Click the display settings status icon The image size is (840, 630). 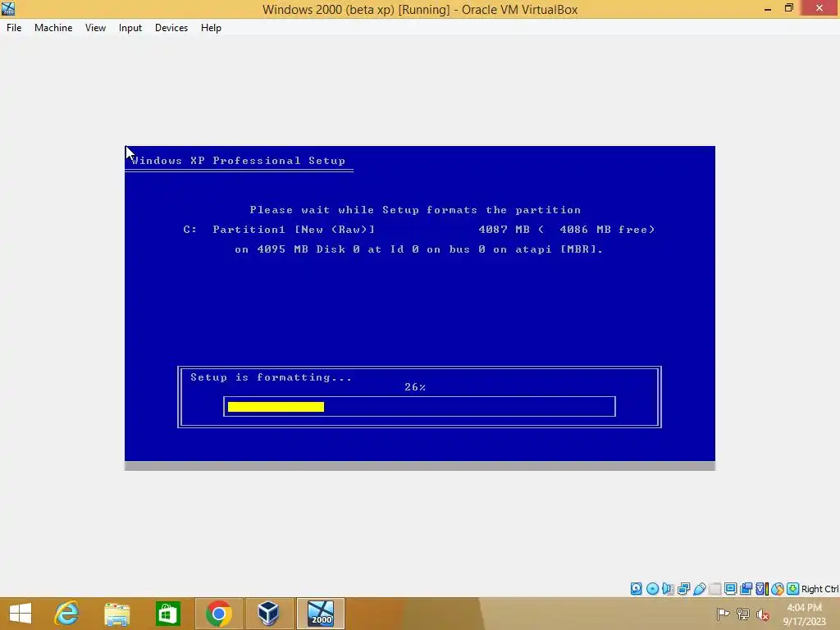coord(730,589)
